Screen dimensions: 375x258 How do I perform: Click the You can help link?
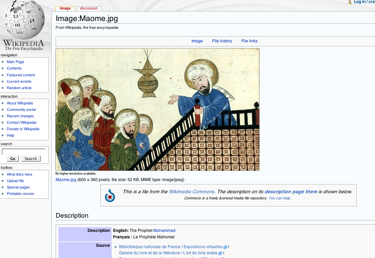coord(279,198)
